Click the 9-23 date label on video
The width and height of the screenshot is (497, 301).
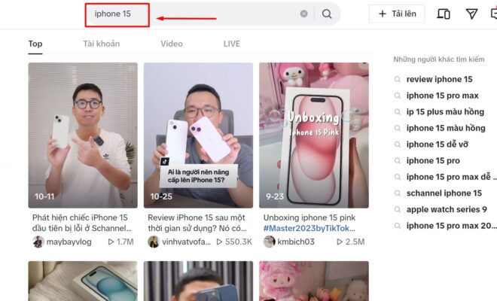click(275, 196)
